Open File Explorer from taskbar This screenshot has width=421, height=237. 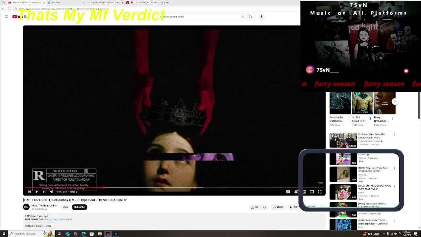[x=100, y=234]
